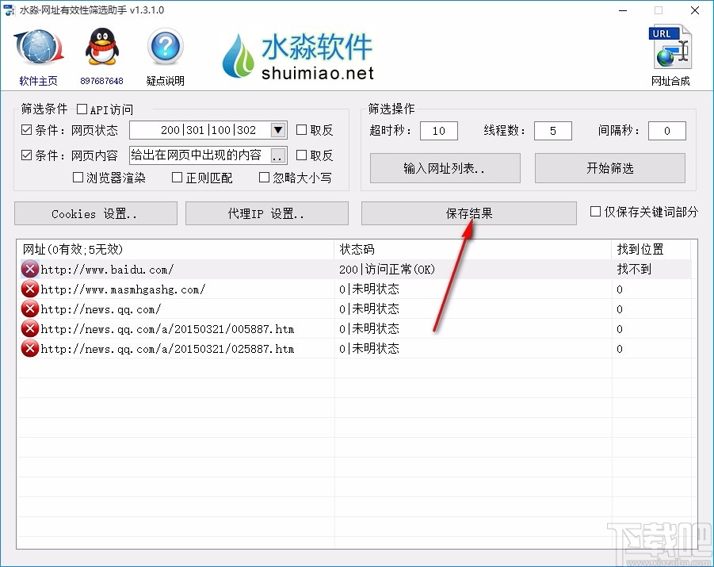Open the Cookies 设置 dialog
This screenshot has width=714, height=567.
coord(95,213)
